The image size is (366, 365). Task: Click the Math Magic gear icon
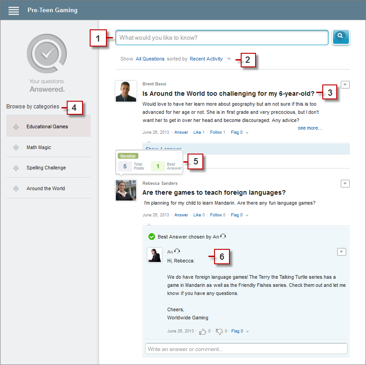[16, 147]
